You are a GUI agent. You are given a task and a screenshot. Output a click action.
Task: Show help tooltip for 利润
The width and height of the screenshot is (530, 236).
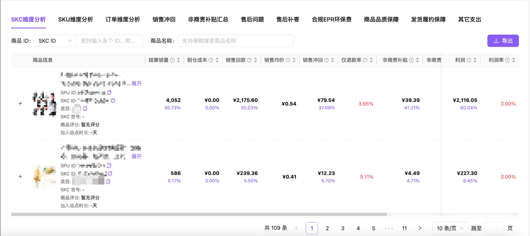469,60
